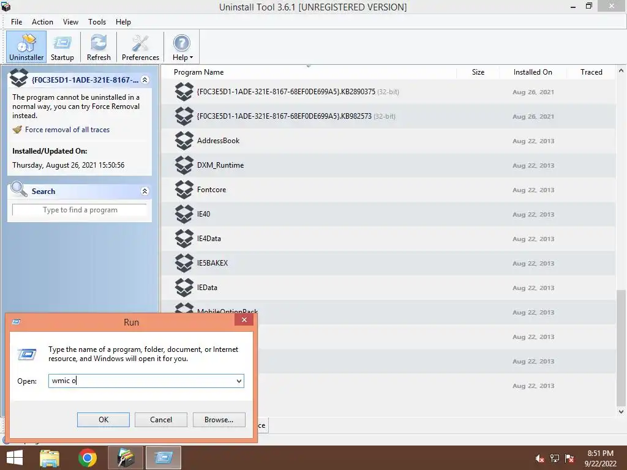Select the Fontcore program name
This screenshot has height=470, width=627.
point(211,190)
